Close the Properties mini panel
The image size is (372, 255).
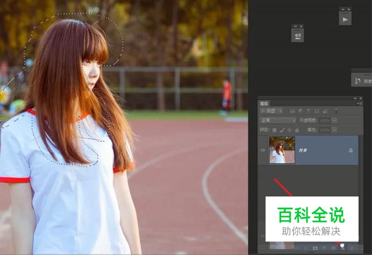pyautogui.click(x=301, y=26)
